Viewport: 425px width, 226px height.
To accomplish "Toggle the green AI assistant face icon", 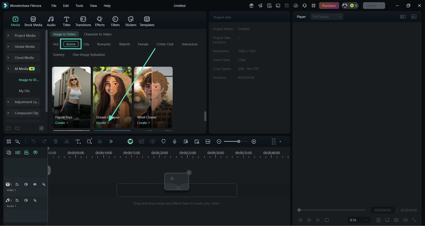I will pos(130,142).
